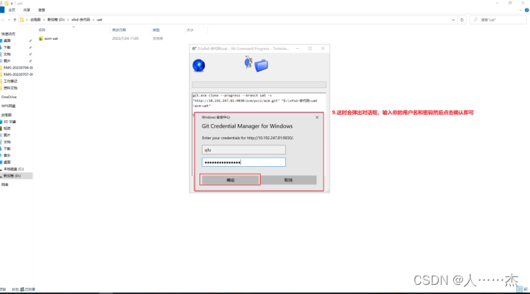Switch to details view icon in status bar
Viewport: 530px width, 294px height.
coord(520,289)
